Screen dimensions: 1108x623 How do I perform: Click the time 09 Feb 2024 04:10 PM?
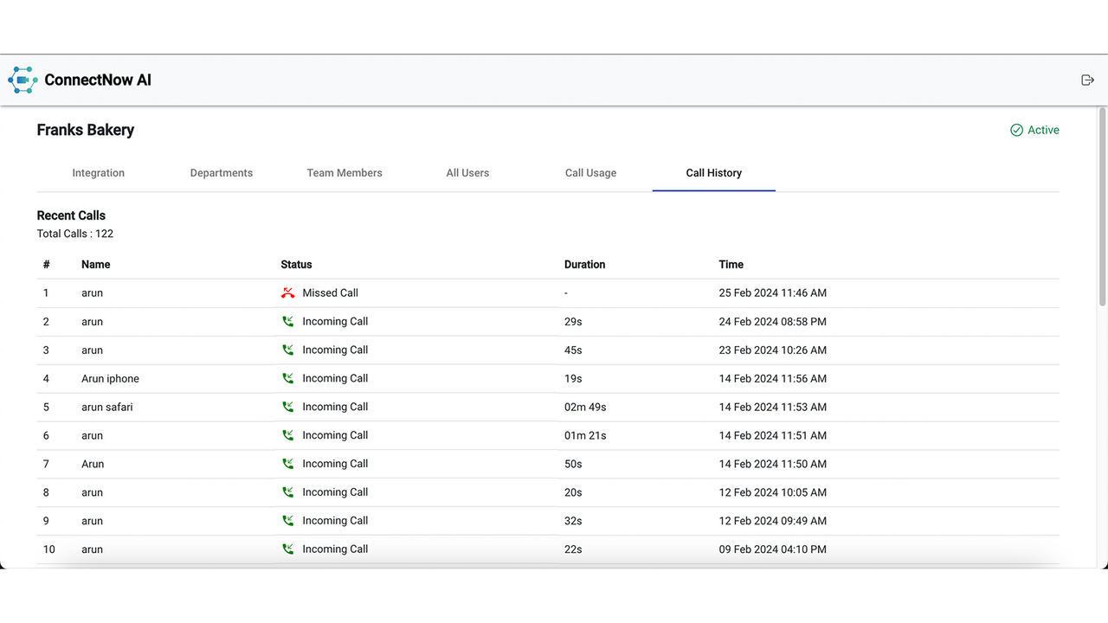click(773, 549)
